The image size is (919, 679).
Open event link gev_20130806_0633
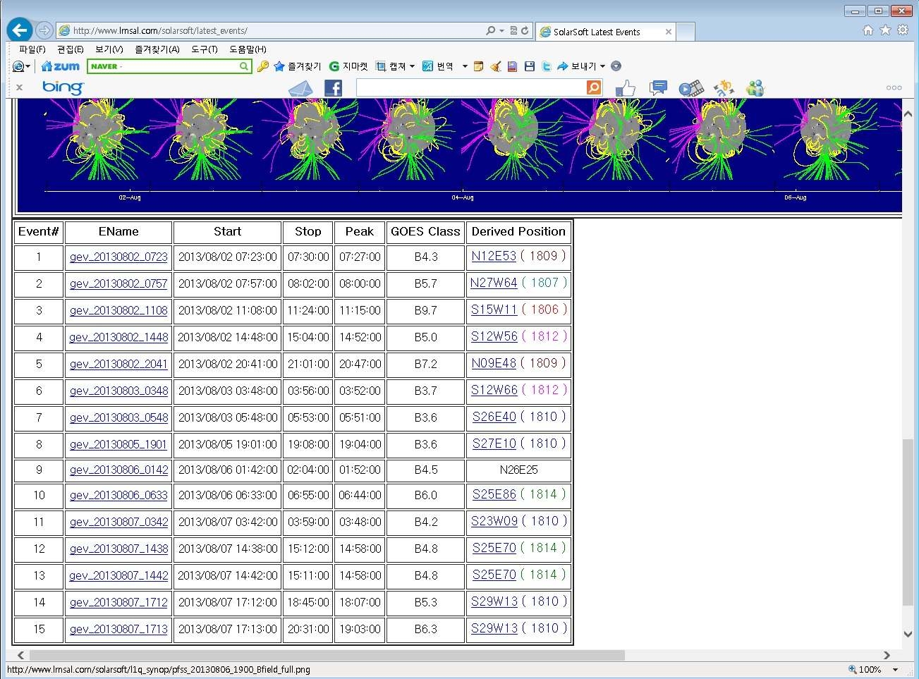[x=118, y=496]
